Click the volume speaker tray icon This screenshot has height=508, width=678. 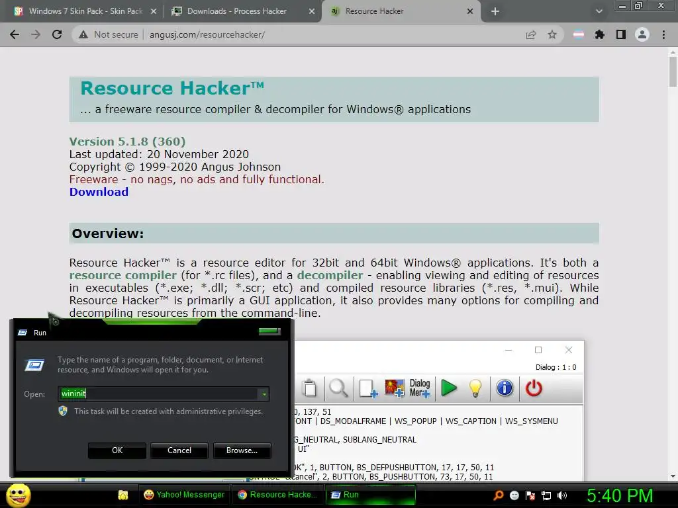point(562,495)
